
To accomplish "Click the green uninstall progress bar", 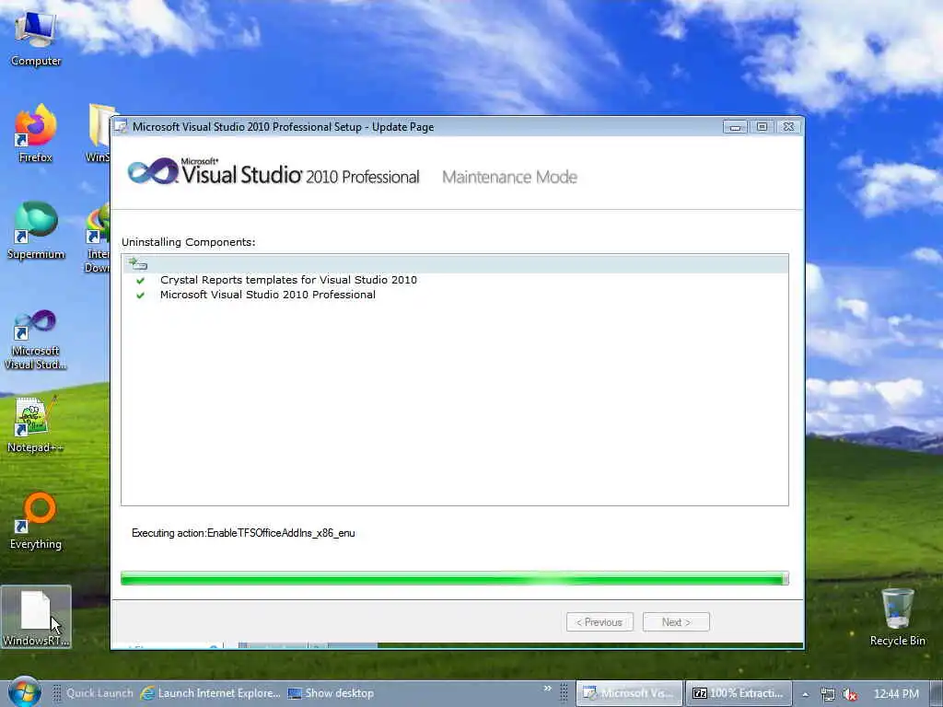I will coord(455,578).
